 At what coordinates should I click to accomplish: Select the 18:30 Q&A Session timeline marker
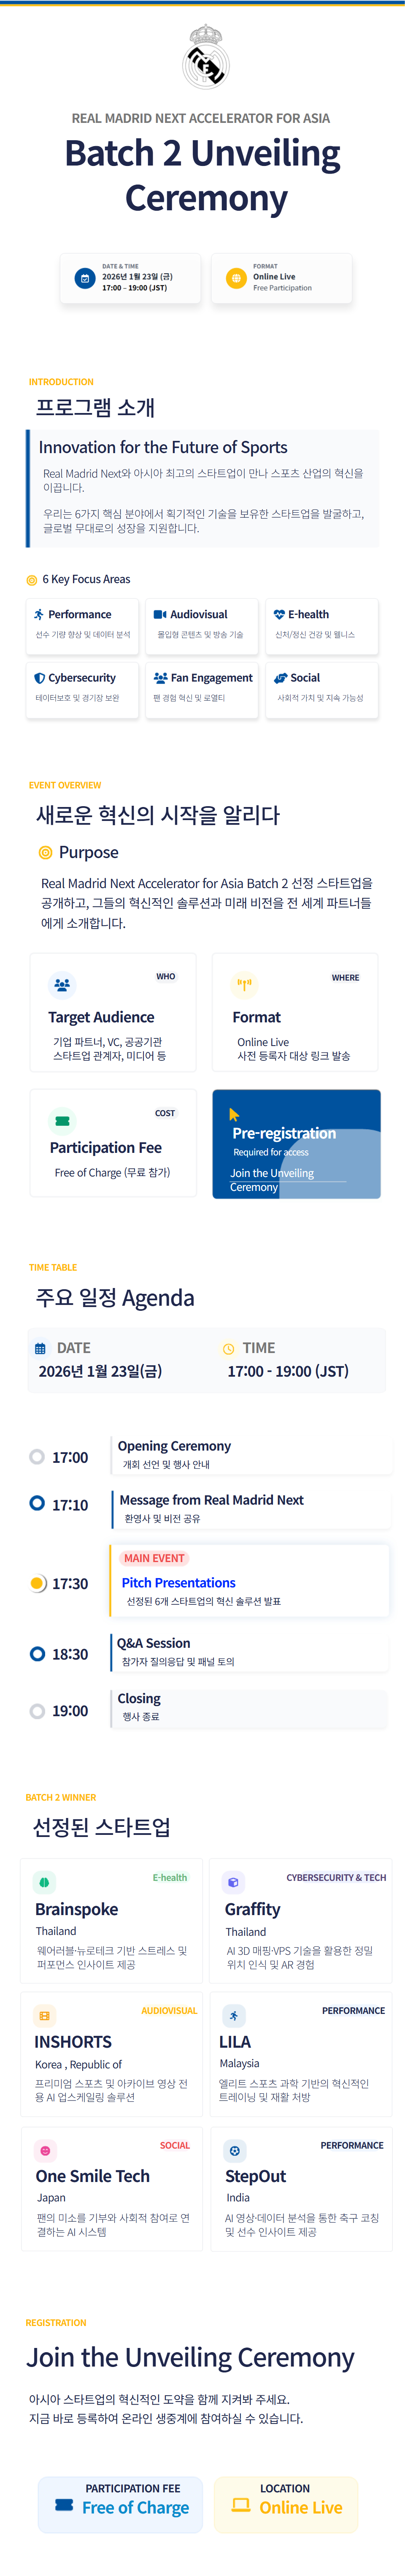pyautogui.click(x=37, y=1654)
